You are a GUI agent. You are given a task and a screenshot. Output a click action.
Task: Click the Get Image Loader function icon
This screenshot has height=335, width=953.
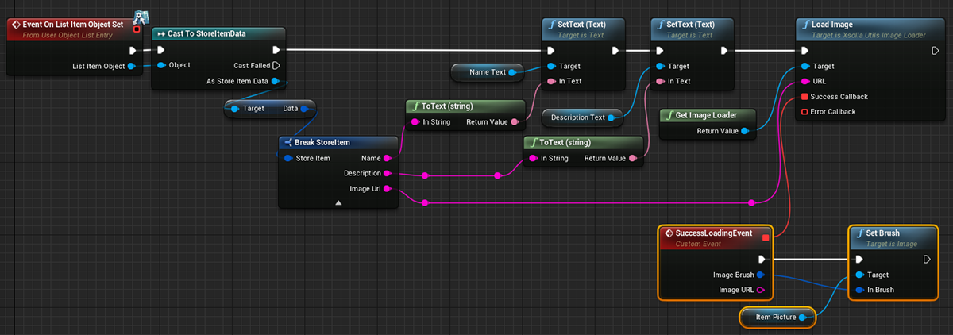(669, 115)
